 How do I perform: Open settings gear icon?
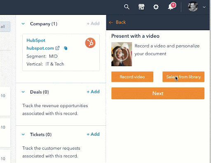[x=156, y=7]
